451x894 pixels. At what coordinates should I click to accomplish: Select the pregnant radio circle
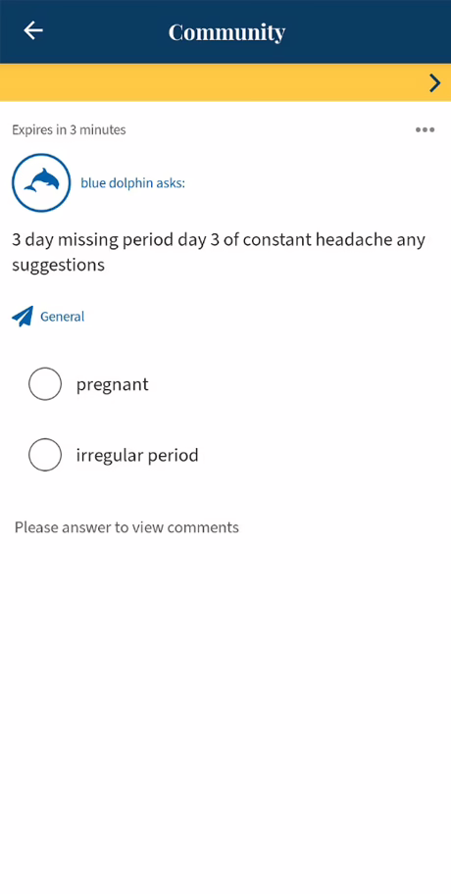[45, 383]
